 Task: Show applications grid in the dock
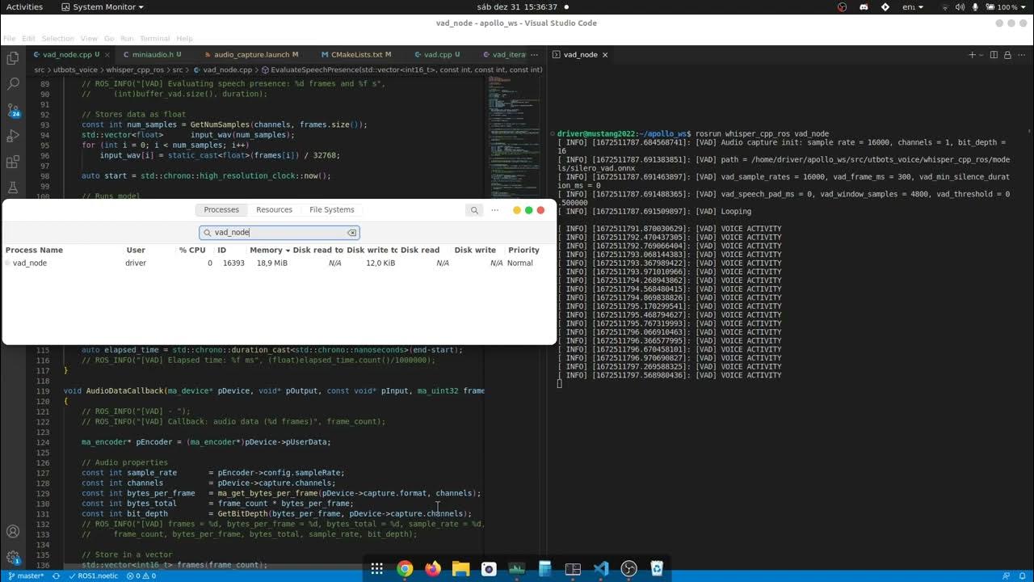(376, 569)
